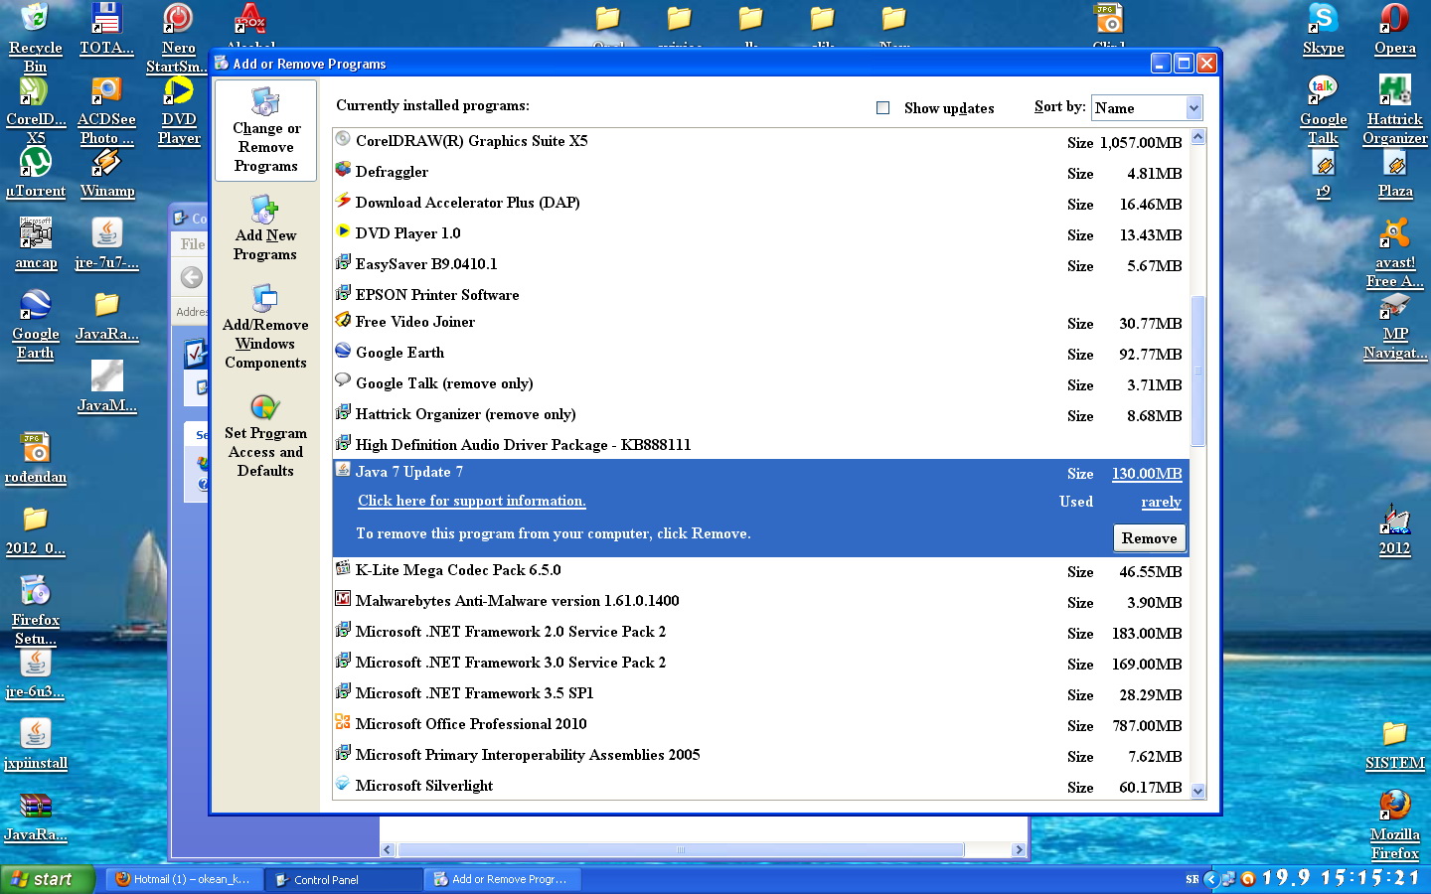The height and width of the screenshot is (894, 1431).
Task: Select Winamp desktop shortcut
Action: (107, 172)
